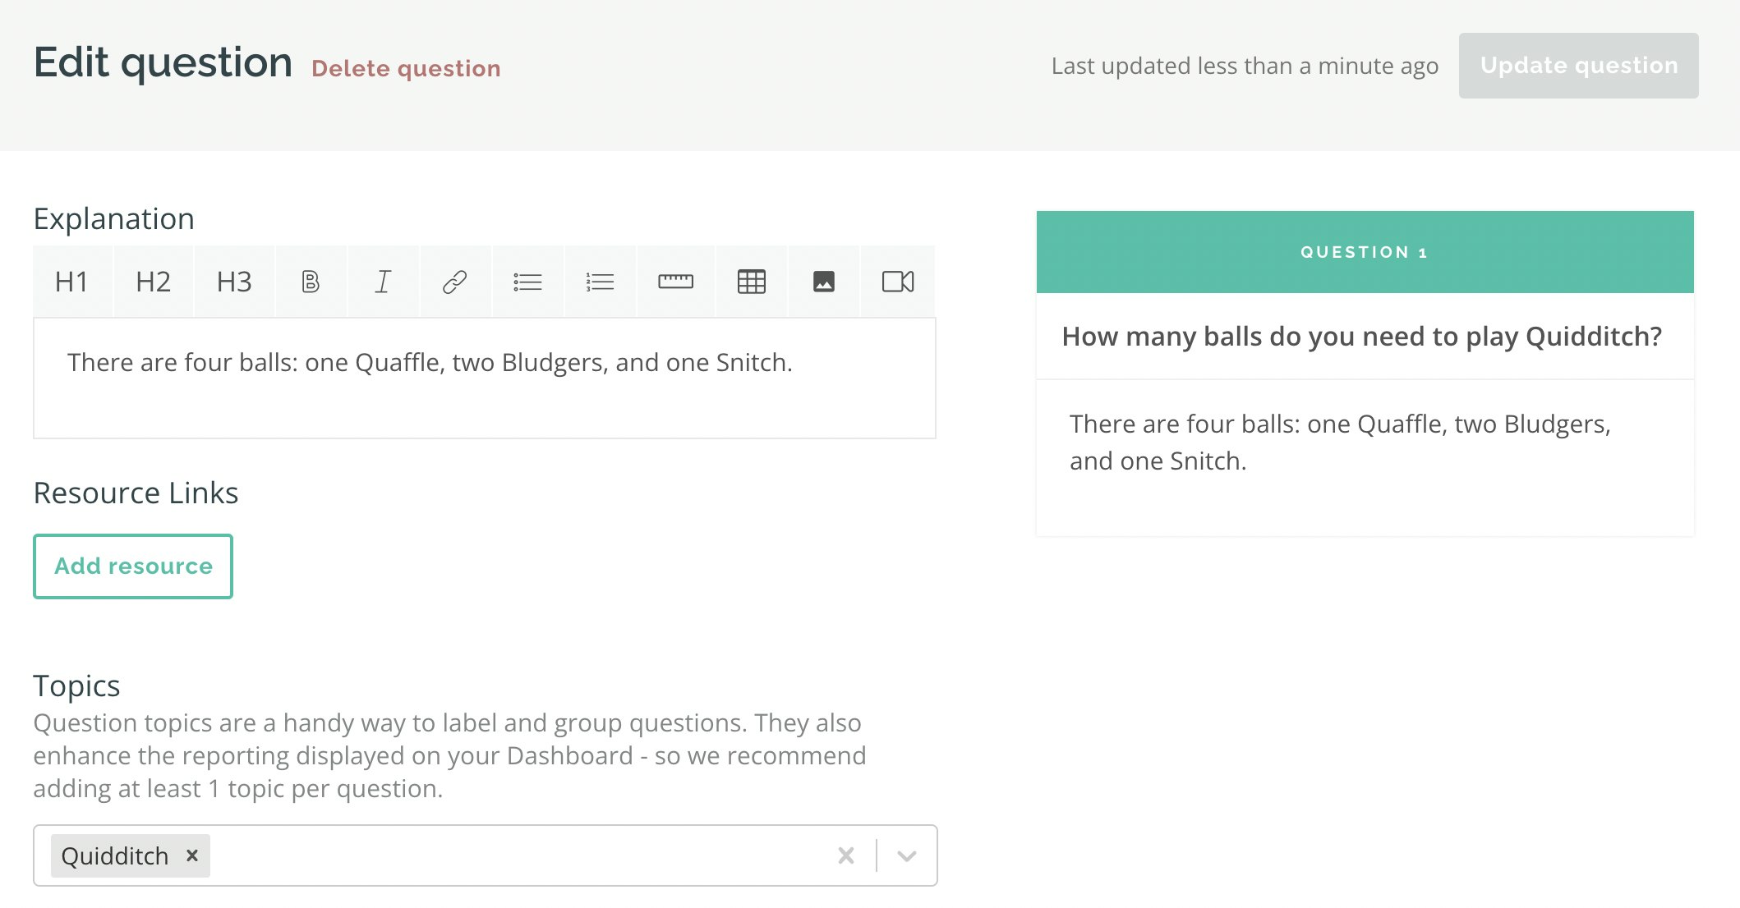Insert a numbered list

coord(600,282)
